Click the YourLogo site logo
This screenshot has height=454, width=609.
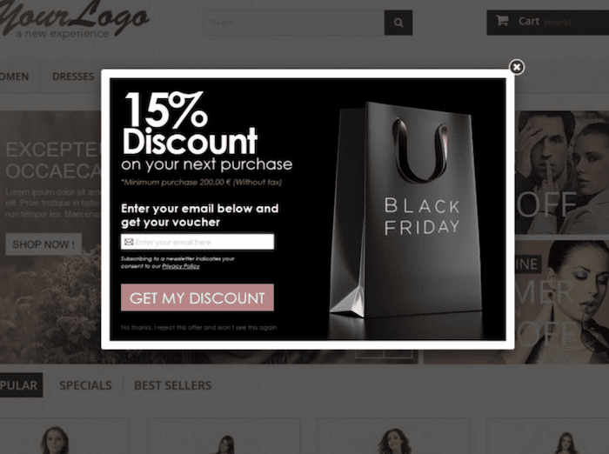(74, 20)
